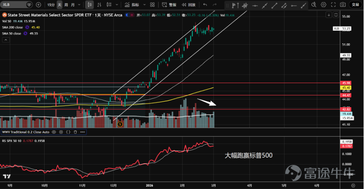The width and height of the screenshot is (364, 189).
Task: Select the horizontal line drawing tool
Action: [255, 5]
